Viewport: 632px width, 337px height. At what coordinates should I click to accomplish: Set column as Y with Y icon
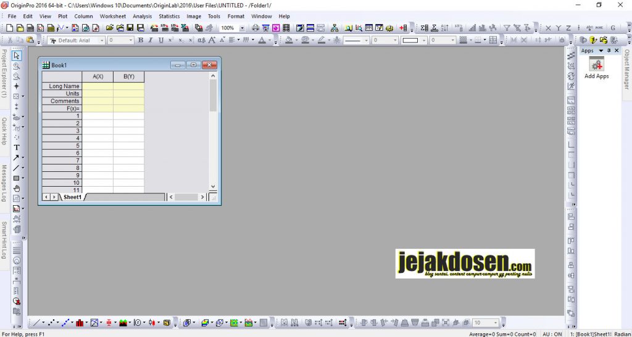[x=558, y=28]
